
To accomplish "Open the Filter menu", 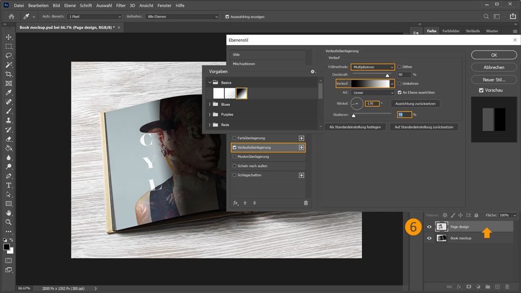I will 120,5.
